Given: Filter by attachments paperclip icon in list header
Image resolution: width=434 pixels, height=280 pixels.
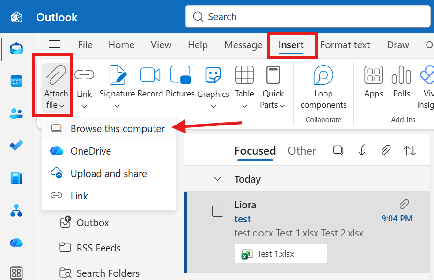Looking at the screenshot, I should coord(386,151).
